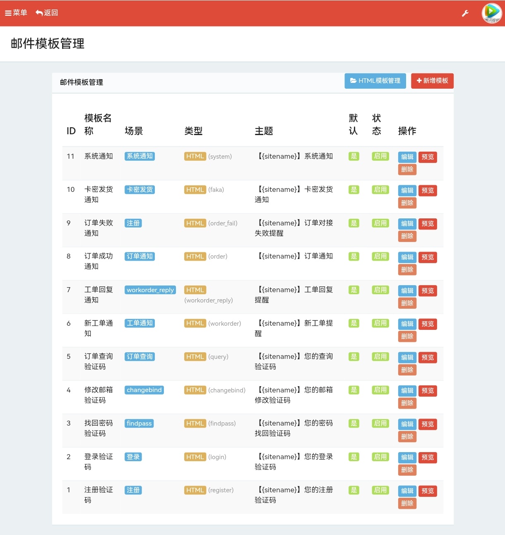505x535 pixels.
Task: Click the 登录 scene tag
Action: point(133,457)
